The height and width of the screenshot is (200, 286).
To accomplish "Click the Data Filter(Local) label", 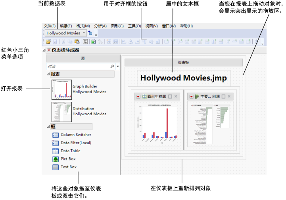I will coord(76,143).
